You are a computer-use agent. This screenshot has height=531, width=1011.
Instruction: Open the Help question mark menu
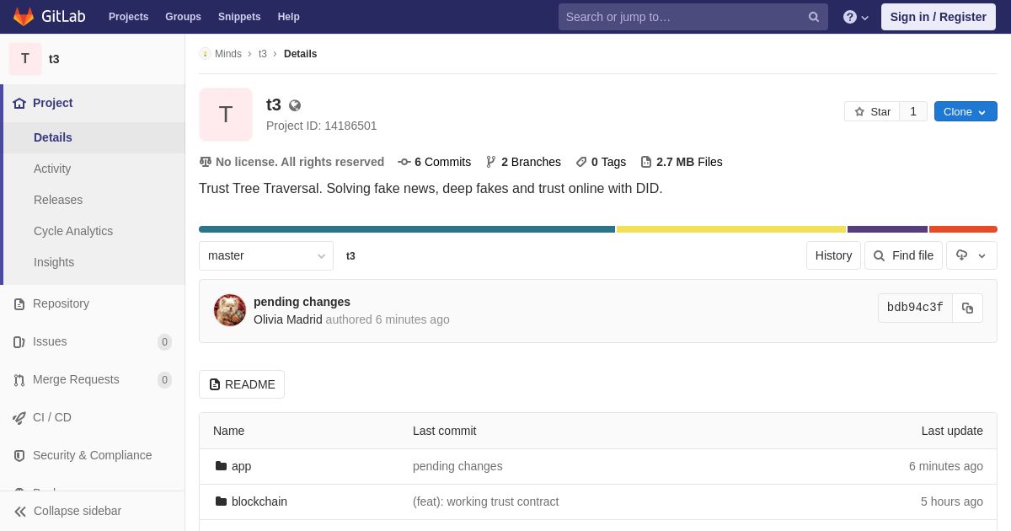tap(856, 17)
